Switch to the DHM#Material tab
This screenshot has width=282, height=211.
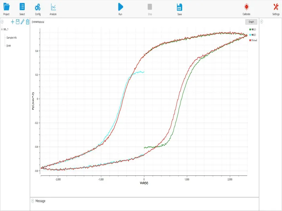37,21
